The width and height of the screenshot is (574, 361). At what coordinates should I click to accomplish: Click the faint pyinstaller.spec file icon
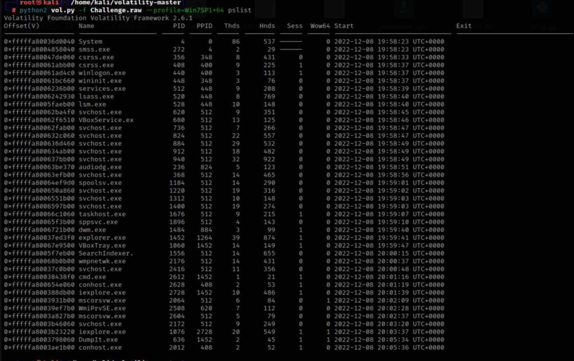[x=404, y=9]
